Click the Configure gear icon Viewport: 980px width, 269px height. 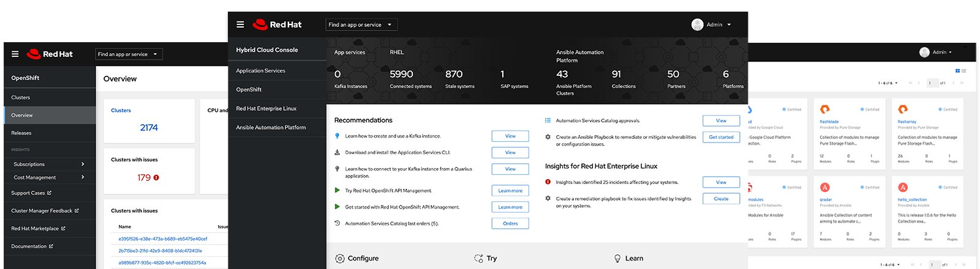[340, 259]
